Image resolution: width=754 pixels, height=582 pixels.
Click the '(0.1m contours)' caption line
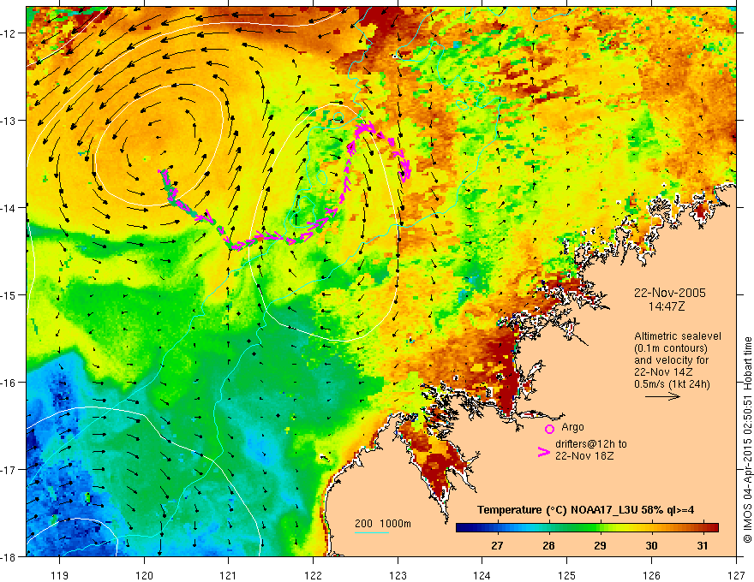point(671,348)
